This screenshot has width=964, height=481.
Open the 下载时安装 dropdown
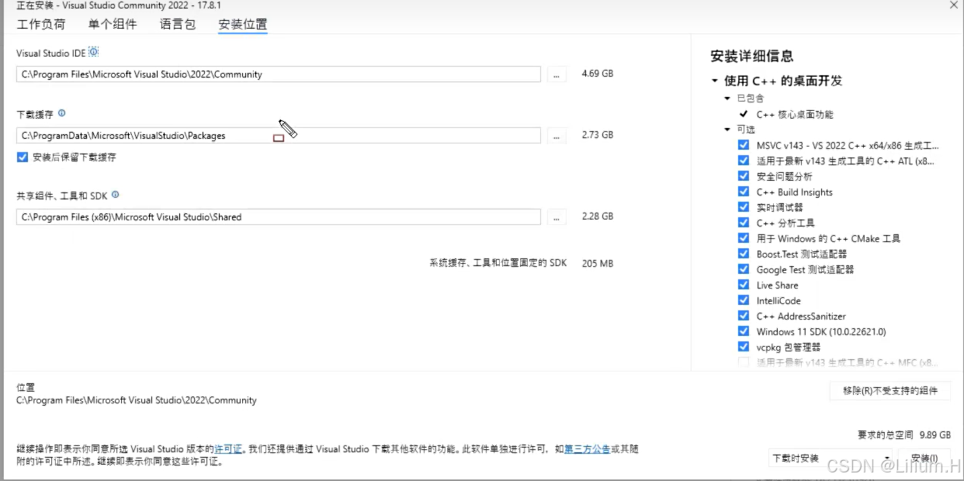pos(830,459)
